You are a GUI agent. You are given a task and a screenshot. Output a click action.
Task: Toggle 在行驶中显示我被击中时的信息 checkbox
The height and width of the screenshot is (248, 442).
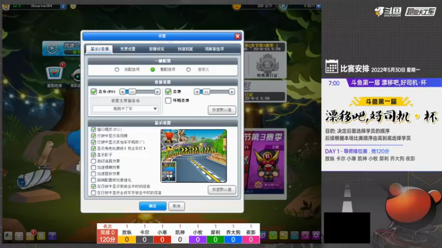93,186
